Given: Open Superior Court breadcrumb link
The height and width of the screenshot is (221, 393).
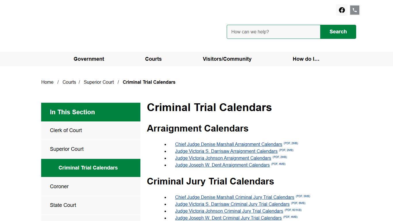Looking at the screenshot, I should pyautogui.click(x=99, y=82).
